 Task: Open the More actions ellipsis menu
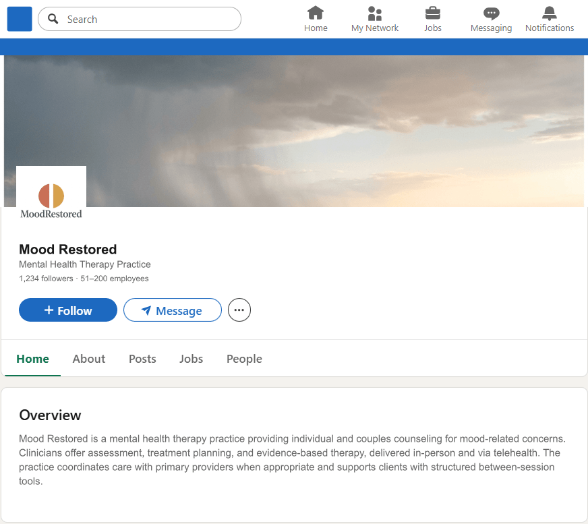pyautogui.click(x=239, y=310)
